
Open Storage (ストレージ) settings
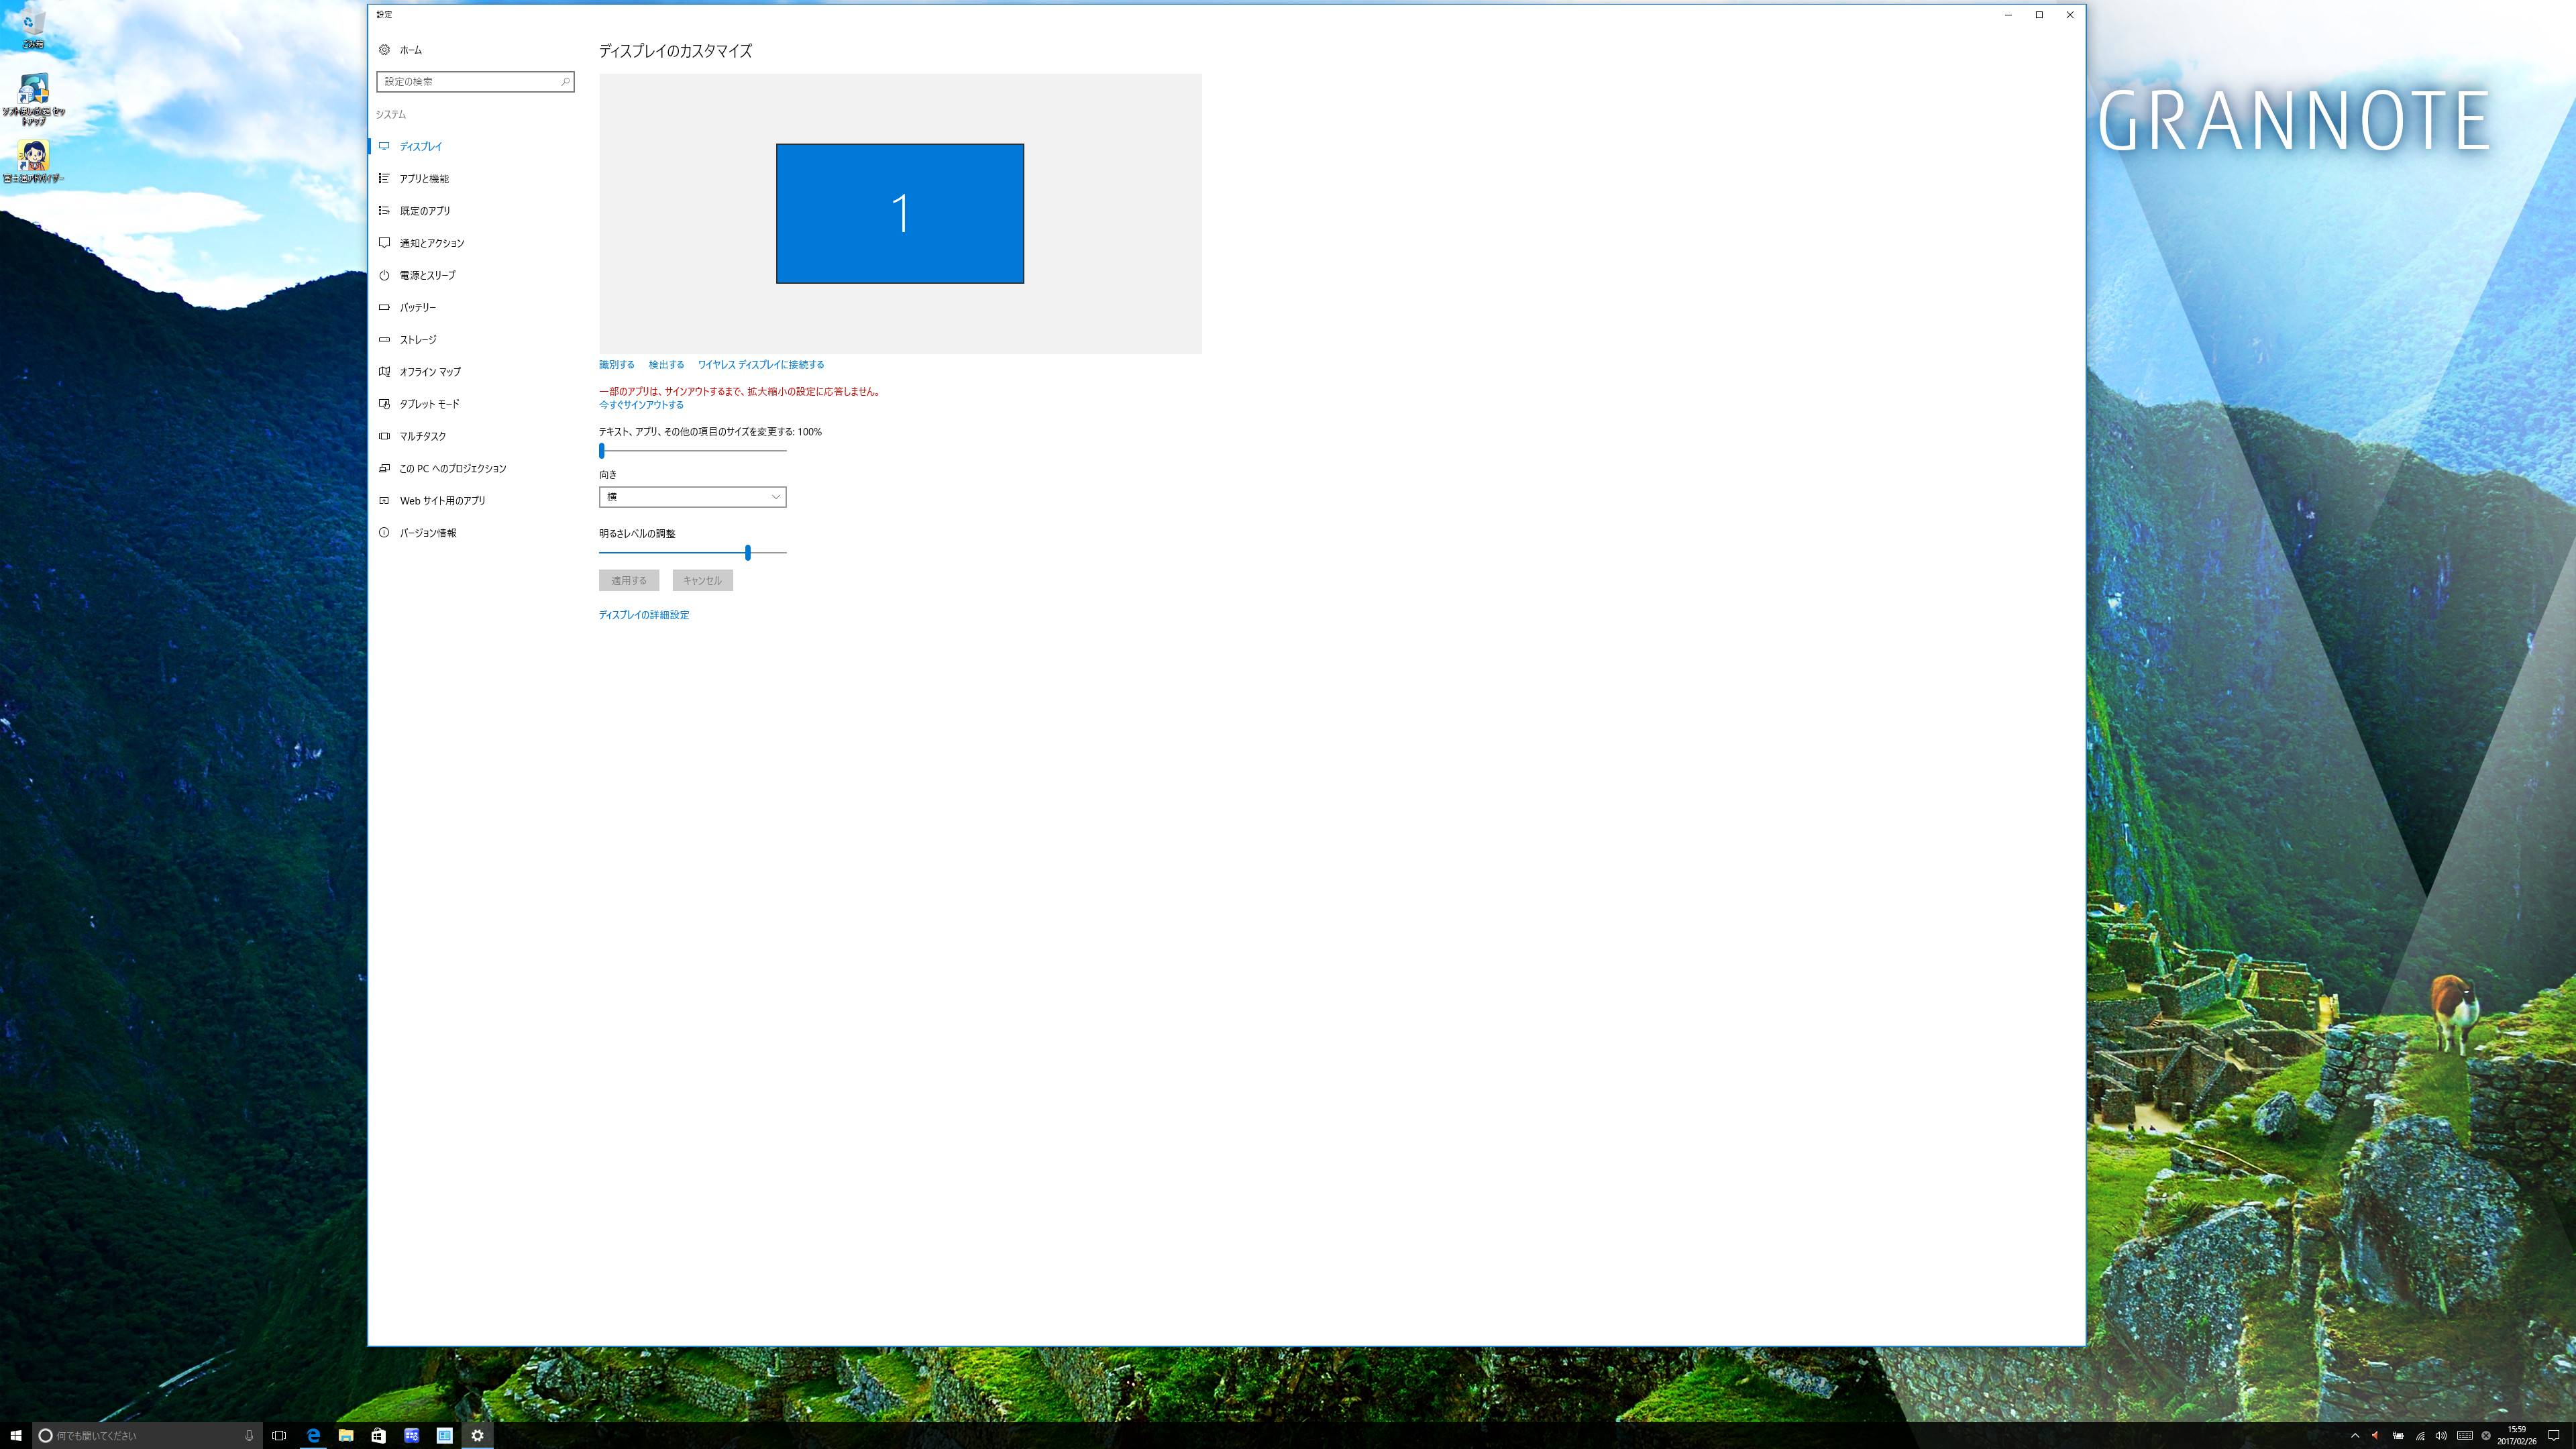point(417,340)
